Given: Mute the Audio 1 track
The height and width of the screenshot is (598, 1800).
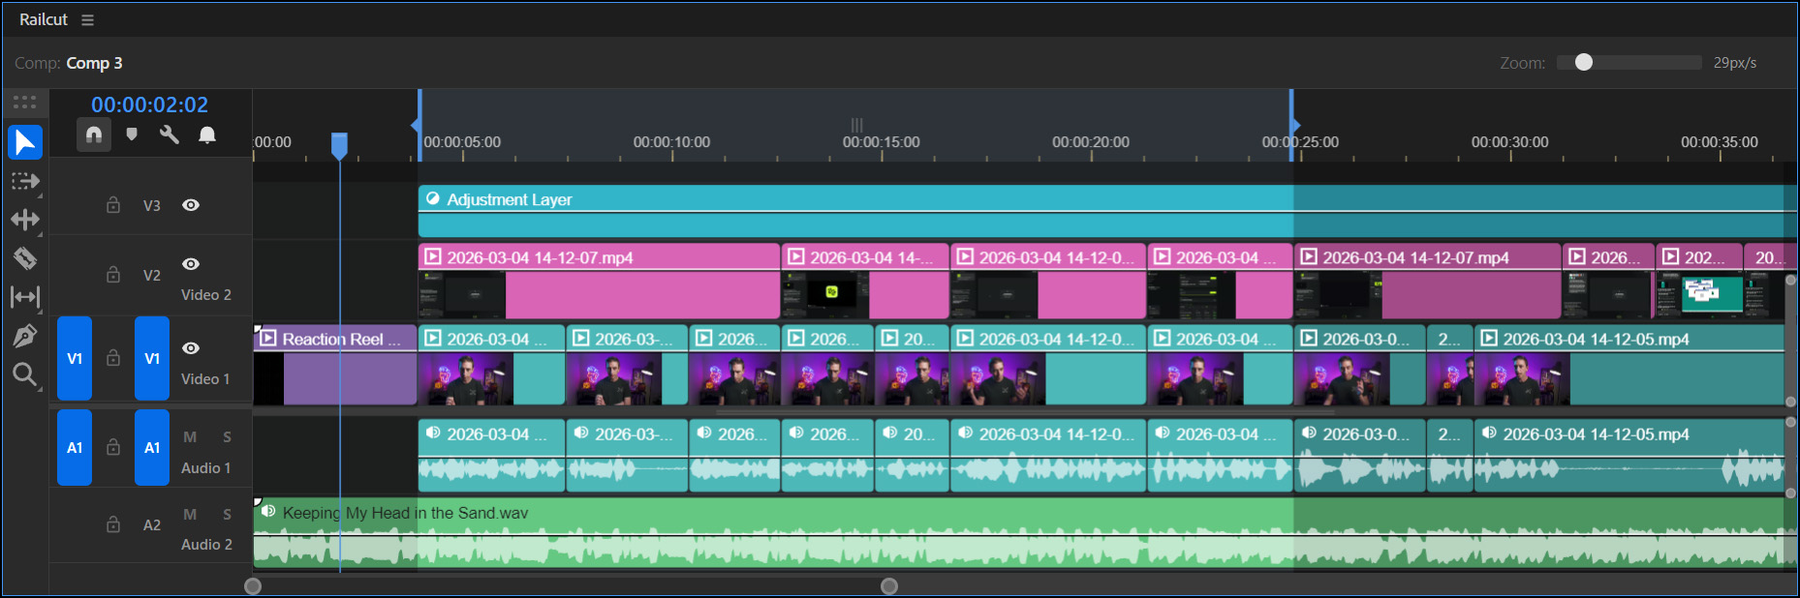Looking at the screenshot, I should click(190, 437).
